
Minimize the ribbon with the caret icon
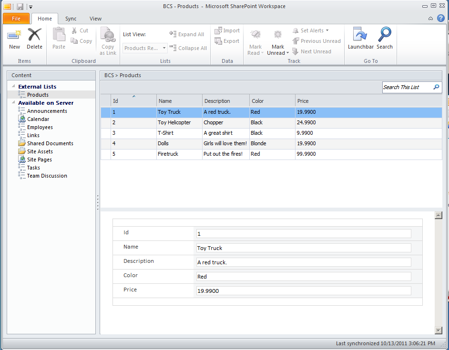tap(430, 19)
